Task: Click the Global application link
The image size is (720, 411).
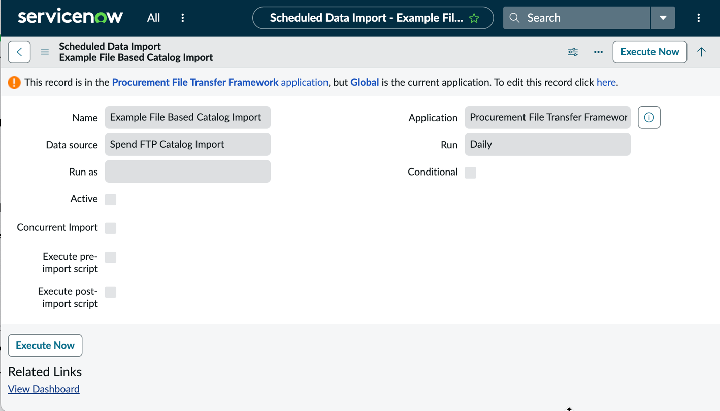Action: coord(365,82)
